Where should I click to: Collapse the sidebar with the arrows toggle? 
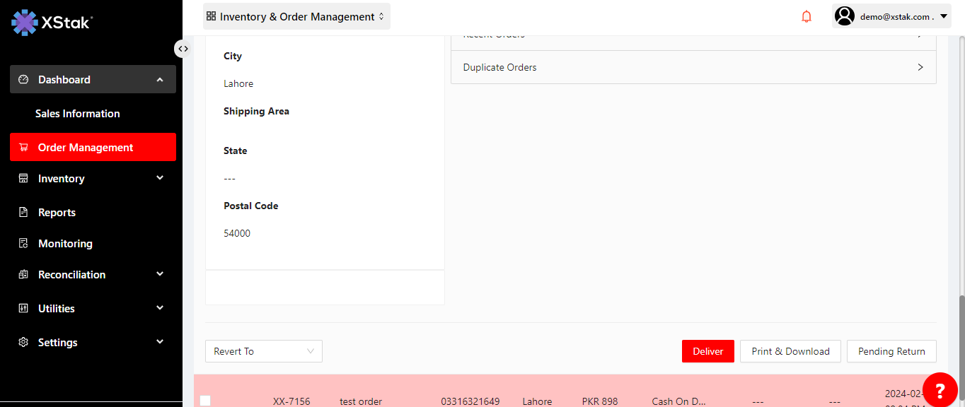click(x=183, y=49)
